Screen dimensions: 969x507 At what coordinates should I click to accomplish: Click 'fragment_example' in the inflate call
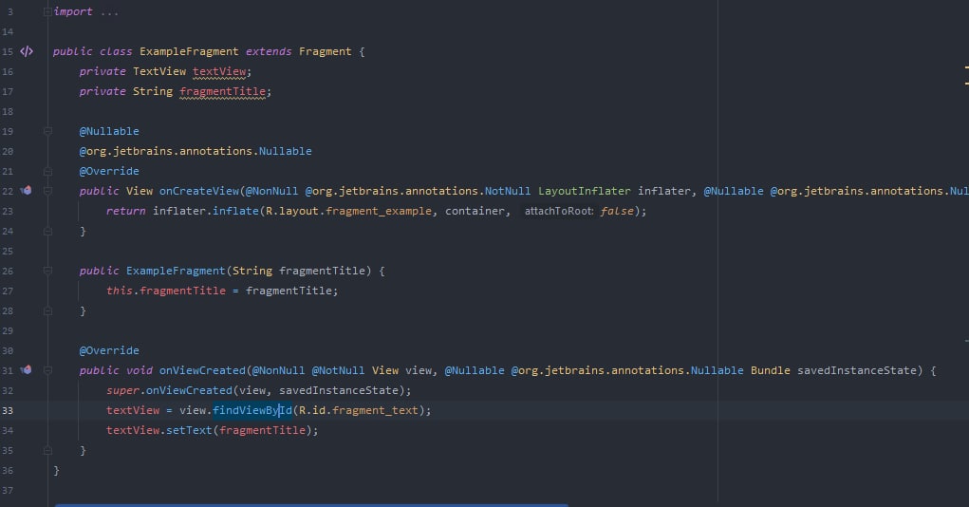[x=379, y=211]
